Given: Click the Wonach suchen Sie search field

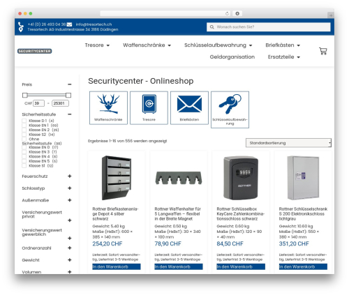Looking at the screenshot, I should [269, 27].
